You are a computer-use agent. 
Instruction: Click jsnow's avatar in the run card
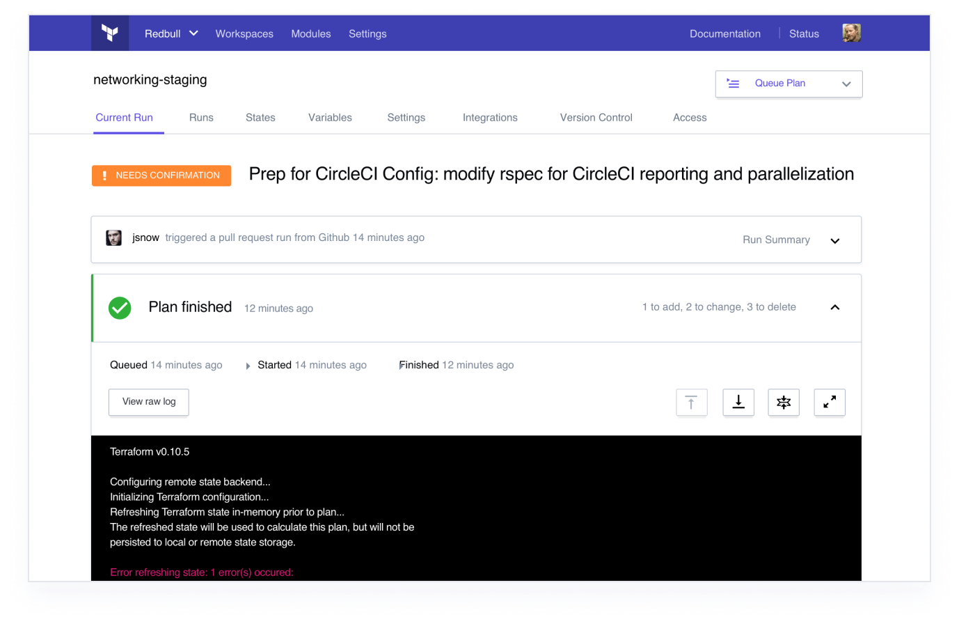click(x=114, y=238)
